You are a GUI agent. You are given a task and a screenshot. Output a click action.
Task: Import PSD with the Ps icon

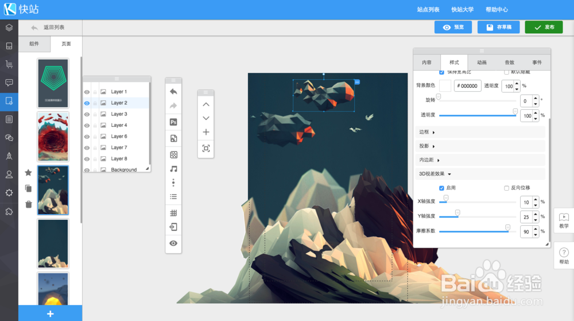pyautogui.click(x=173, y=122)
